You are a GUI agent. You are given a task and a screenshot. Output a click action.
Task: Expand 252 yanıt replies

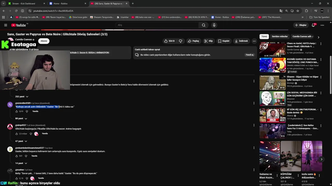pyautogui.click(x=22, y=97)
